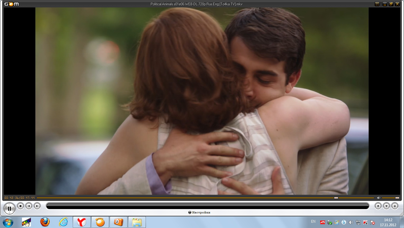The height and width of the screenshot is (228, 404).
Task: Toggle fullscreen mode in the title bar
Action: pyautogui.click(x=377, y=4)
